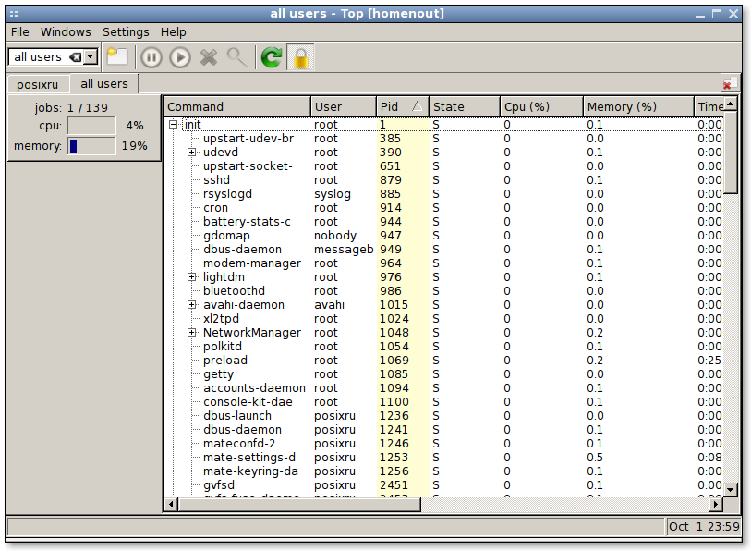
Task: Sort by Memory (%) column header
Action: [x=638, y=106]
